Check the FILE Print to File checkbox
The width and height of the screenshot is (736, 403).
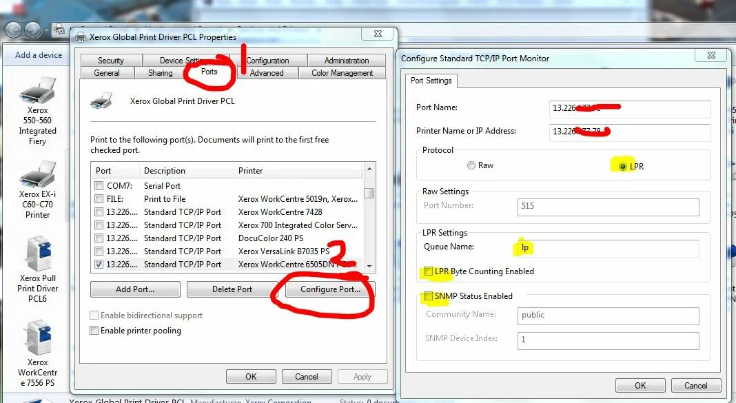point(99,199)
